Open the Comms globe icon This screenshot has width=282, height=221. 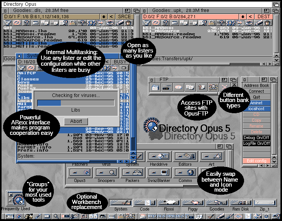tap(185, 173)
